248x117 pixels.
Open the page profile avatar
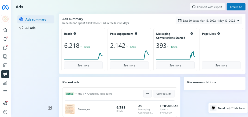(5, 19)
